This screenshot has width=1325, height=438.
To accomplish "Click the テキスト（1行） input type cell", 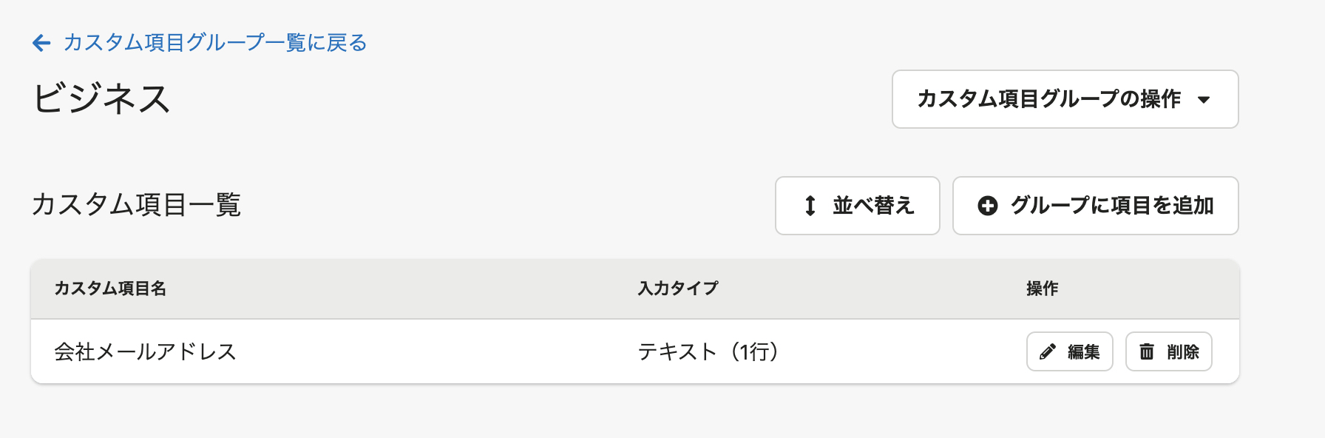I will pyautogui.click(x=708, y=352).
